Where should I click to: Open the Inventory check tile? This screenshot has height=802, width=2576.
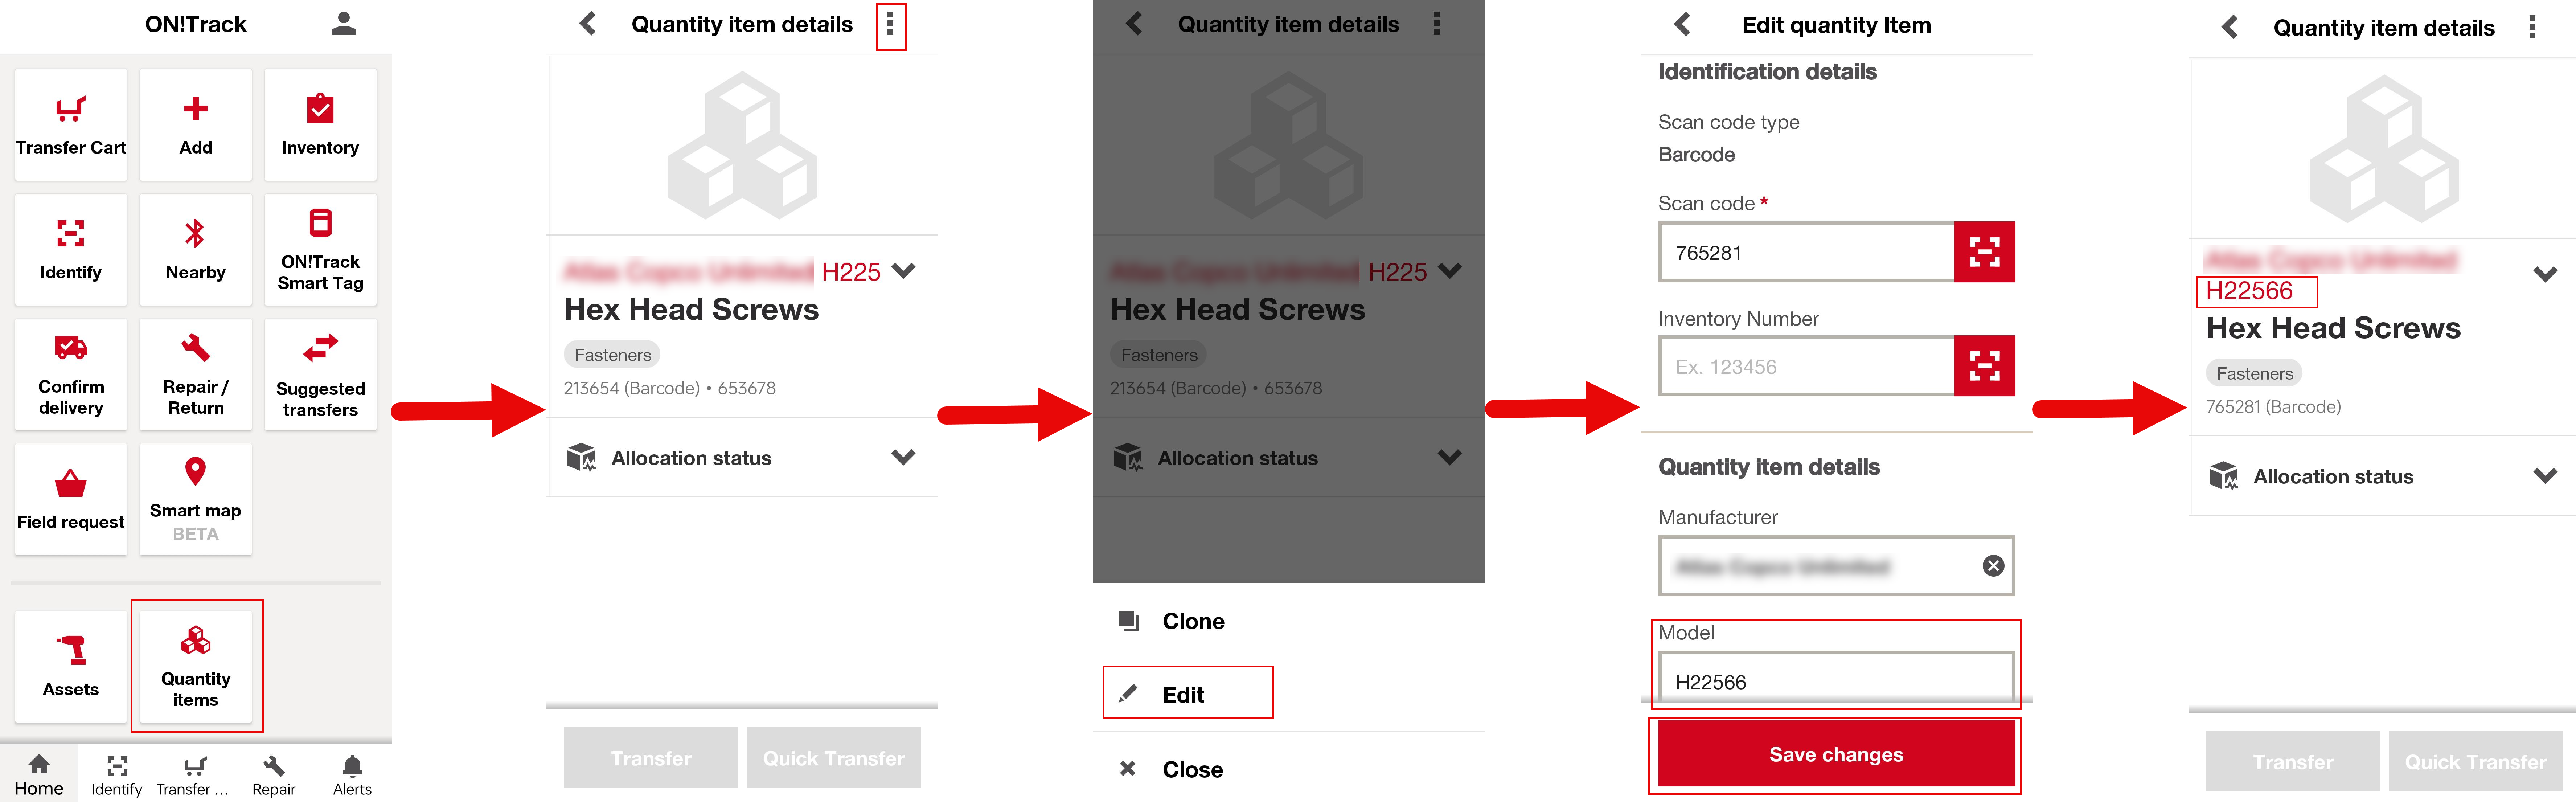point(320,125)
